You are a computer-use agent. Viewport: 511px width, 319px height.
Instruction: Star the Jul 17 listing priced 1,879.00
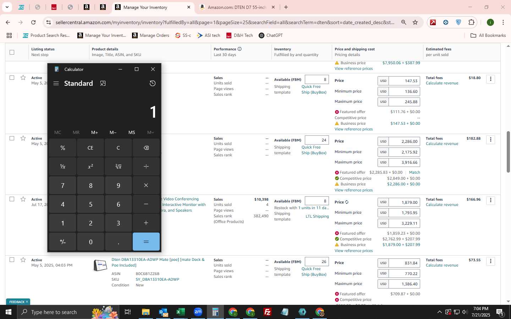[x=23, y=199]
